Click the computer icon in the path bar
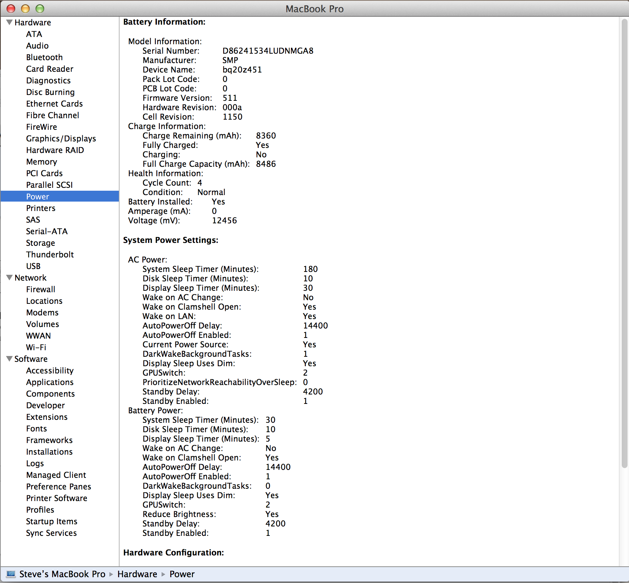 pyautogui.click(x=11, y=574)
